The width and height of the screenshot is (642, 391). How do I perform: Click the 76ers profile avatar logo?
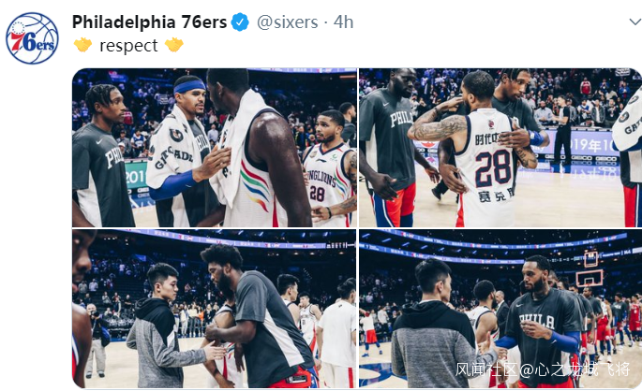[33, 38]
